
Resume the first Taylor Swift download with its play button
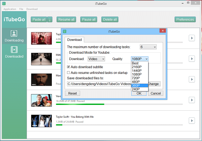[192, 38]
